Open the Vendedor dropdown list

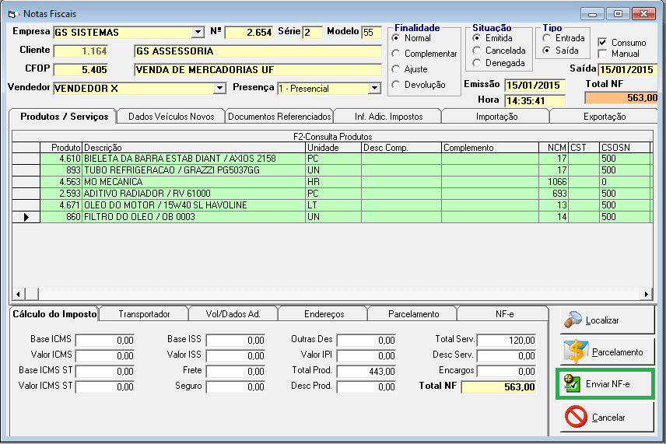point(219,89)
